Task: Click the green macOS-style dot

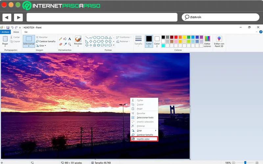Action: pyautogui.click(x=18, y=5)
